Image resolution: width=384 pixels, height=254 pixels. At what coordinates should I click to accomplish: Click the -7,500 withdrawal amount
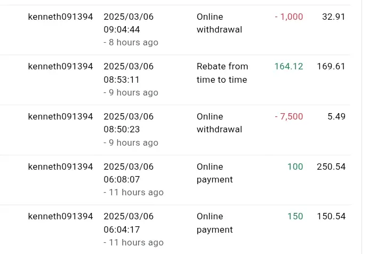pos(289,116)
